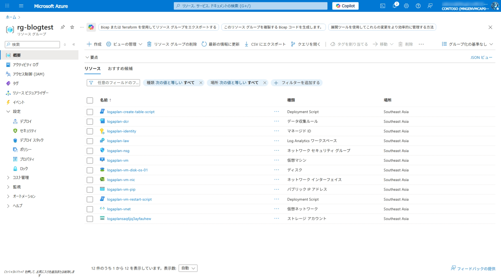The width and height of the screenshot is (501, 278).
Task: Click the help question mark icon
Action: tap(418, 6)
